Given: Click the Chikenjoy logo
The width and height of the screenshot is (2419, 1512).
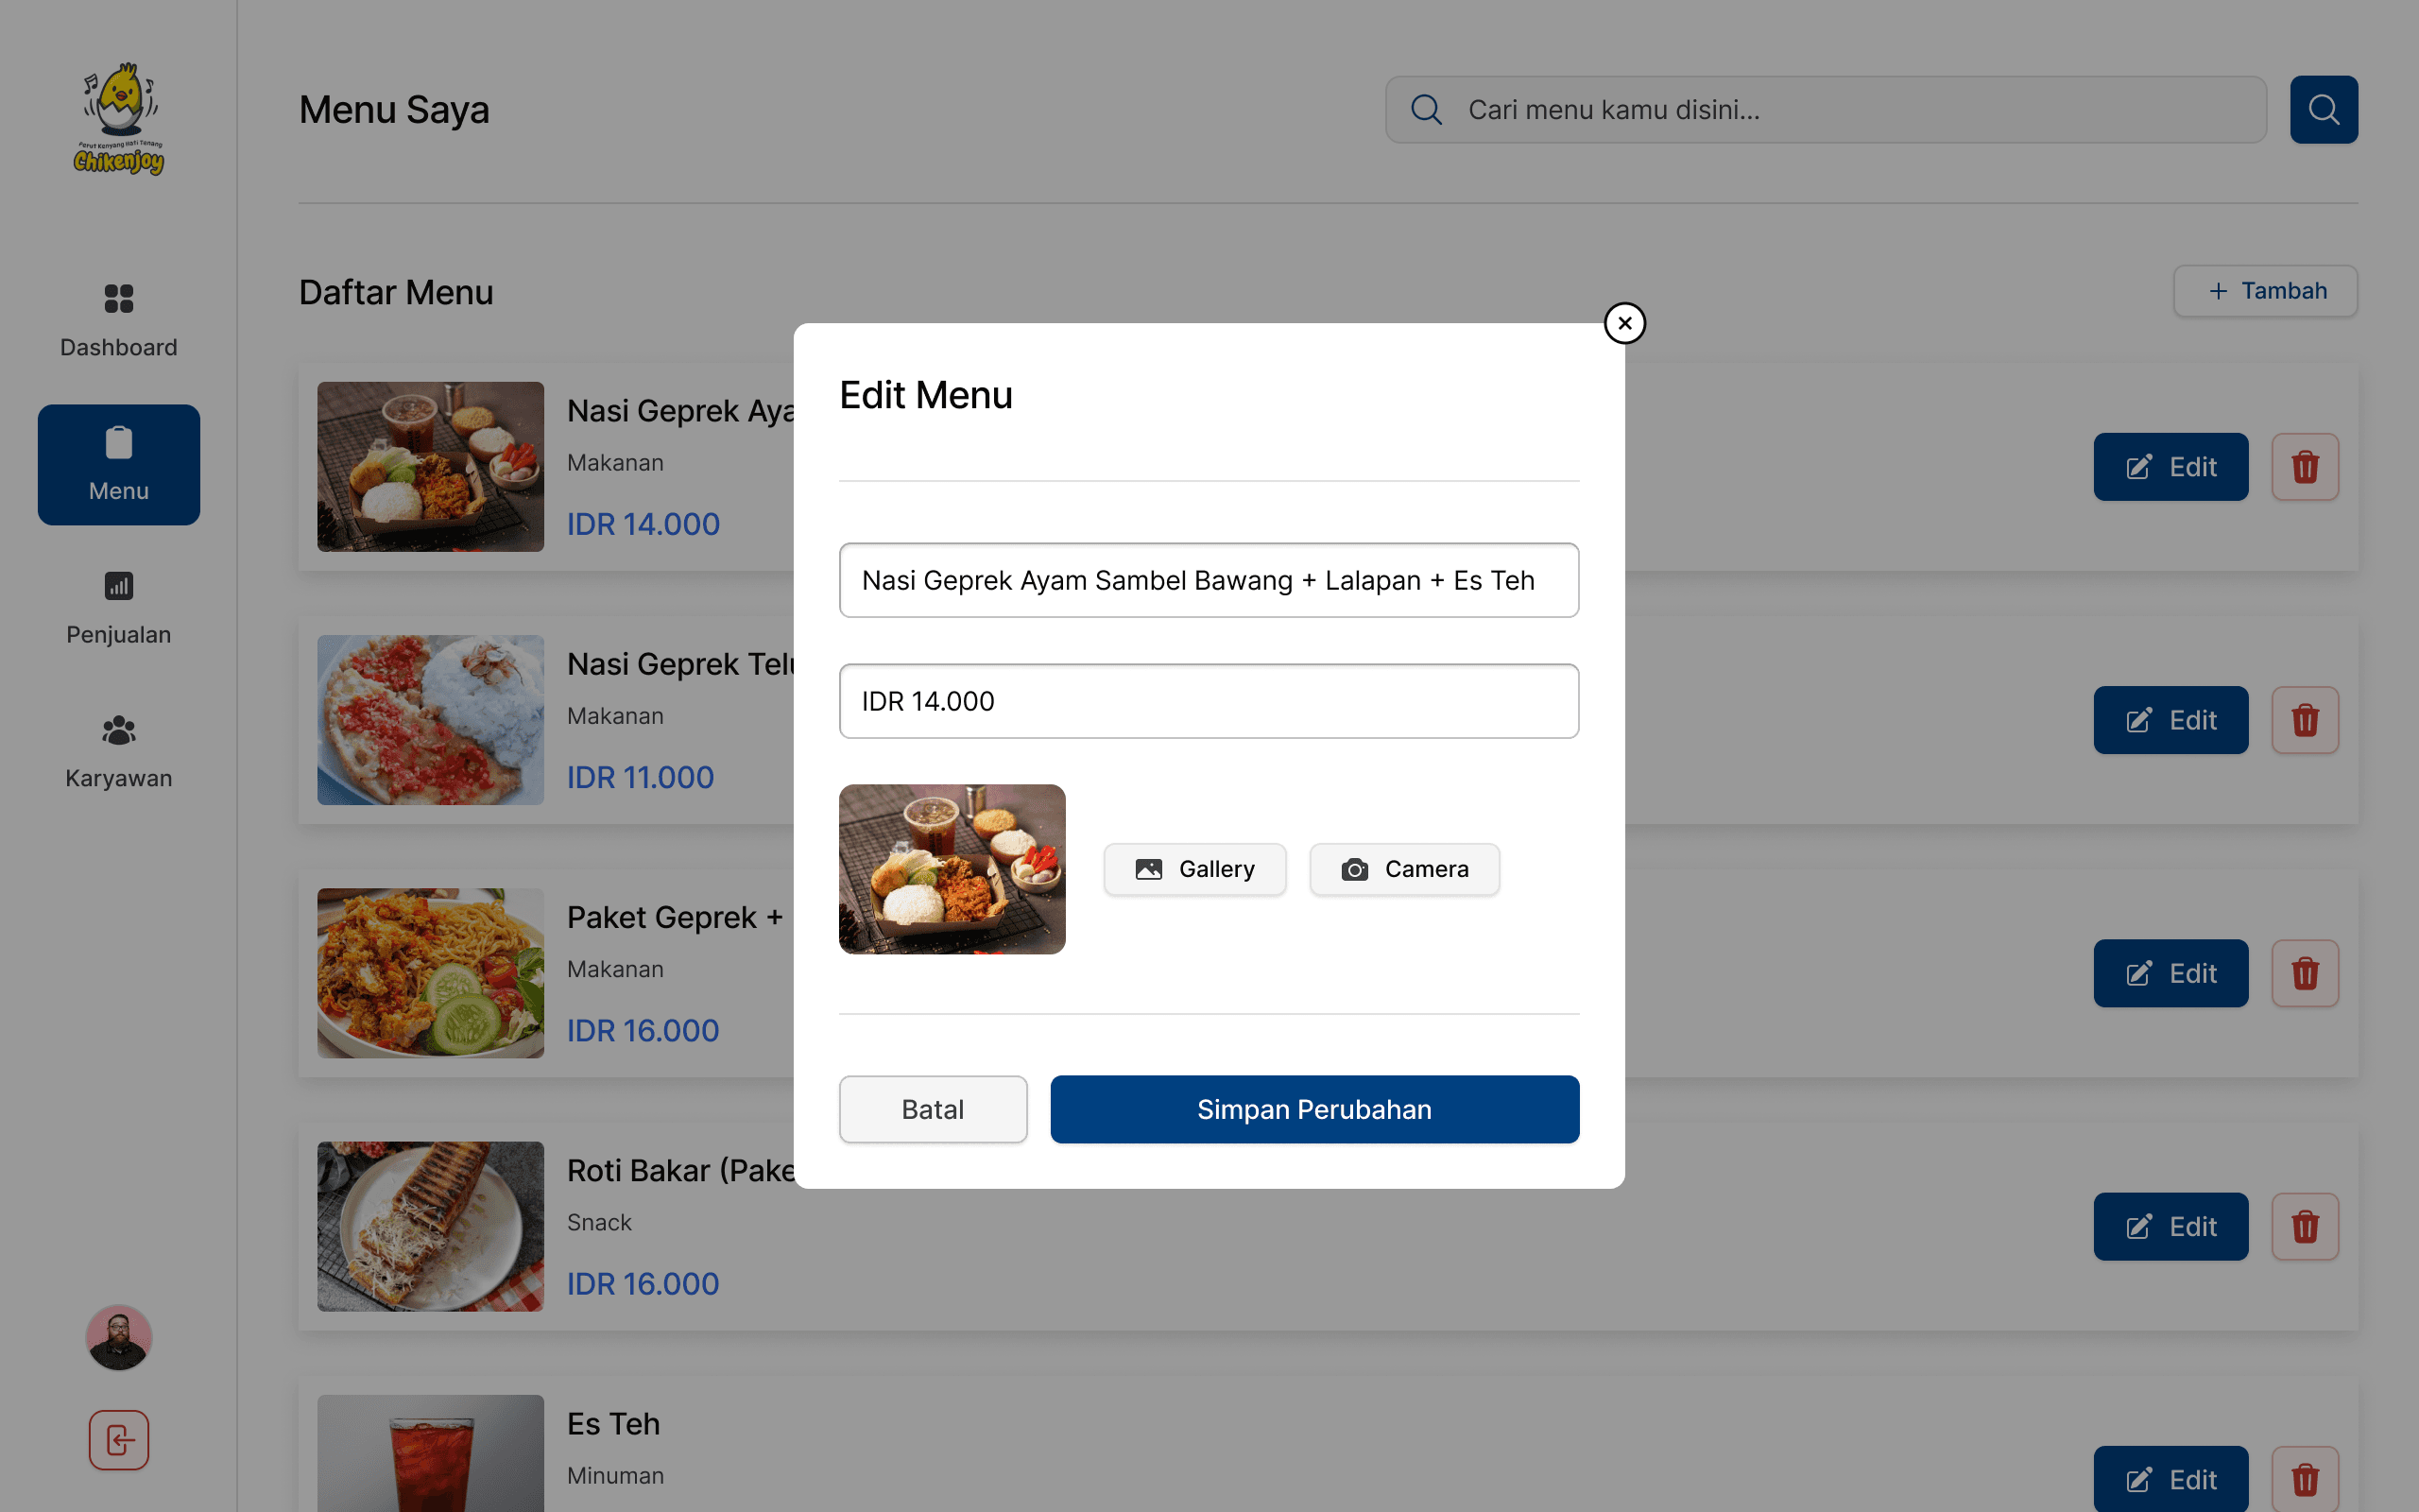Looking at the screenshot, I should (x=119, y=119).
